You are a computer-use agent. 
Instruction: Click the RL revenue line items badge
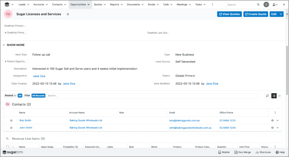point(8,139)
